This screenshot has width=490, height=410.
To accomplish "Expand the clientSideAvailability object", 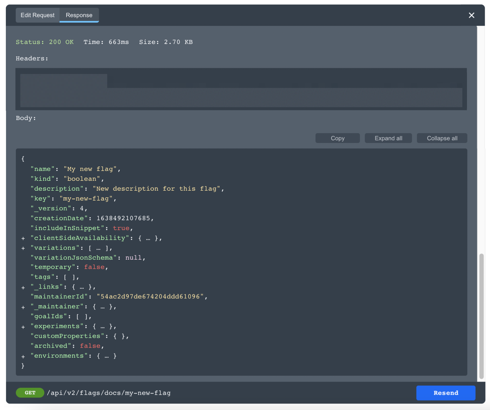I will click(x=23, y=238).
